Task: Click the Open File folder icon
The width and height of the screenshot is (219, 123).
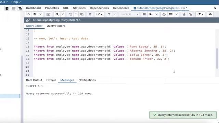Action: 28,14
